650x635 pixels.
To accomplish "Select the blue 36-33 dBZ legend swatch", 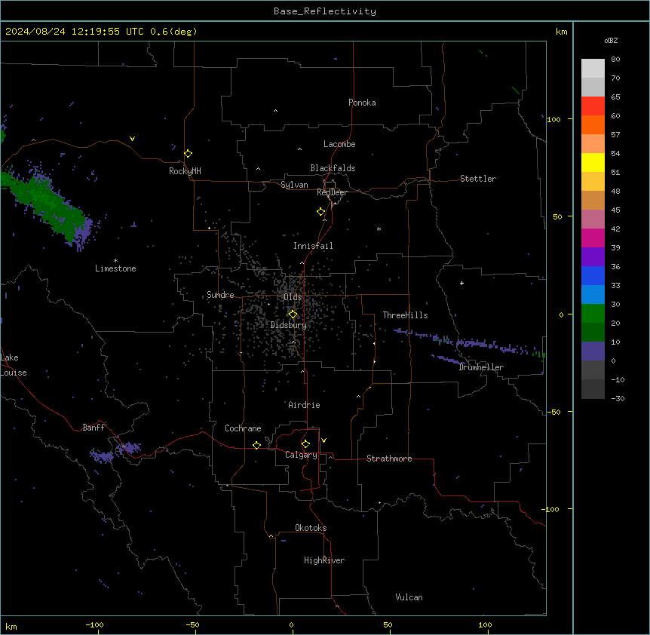I will pyautogui.click(x=593, y=276).
